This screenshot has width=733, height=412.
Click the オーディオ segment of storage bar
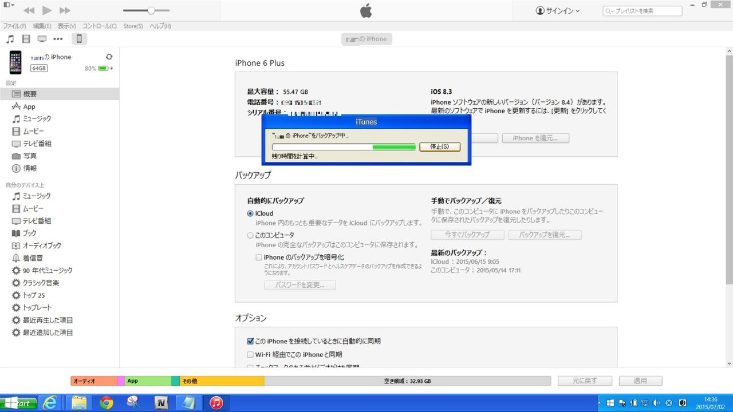(x=94, y=381)
